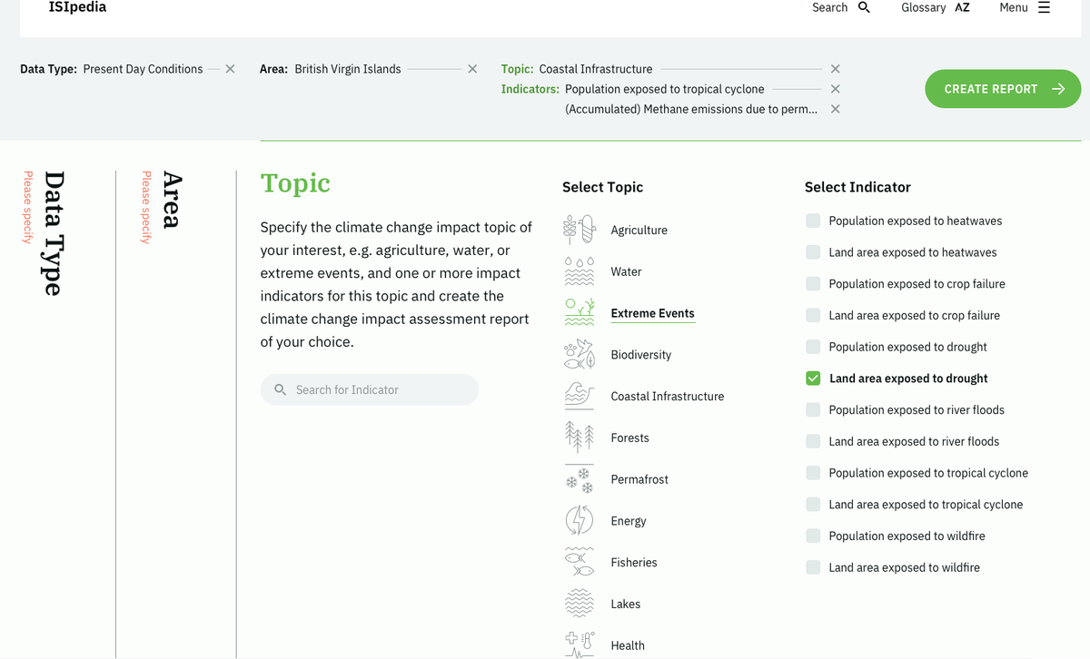Select the Agriculture topic icon
Viewport: 1090px width, 659px height.
point(580,229)
